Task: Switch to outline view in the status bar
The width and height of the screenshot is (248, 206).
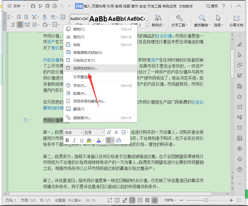Action: 140,200
